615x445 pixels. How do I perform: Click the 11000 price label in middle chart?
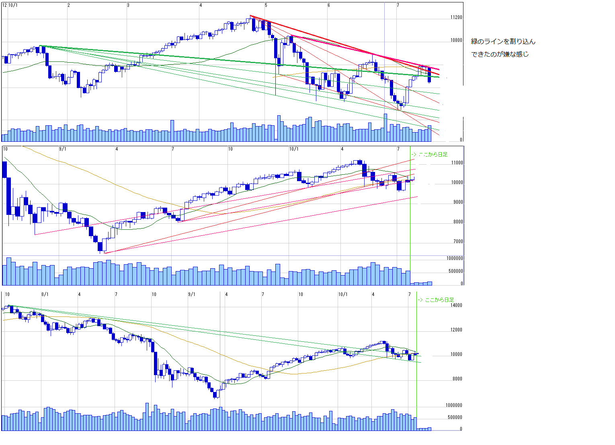[457, 163]
